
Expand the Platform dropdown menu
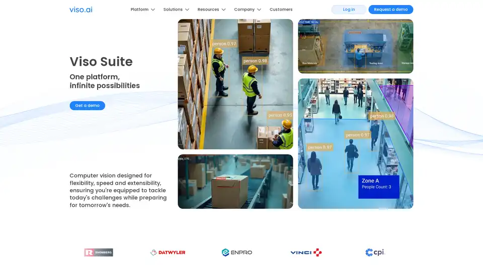(x=142, y=10)
